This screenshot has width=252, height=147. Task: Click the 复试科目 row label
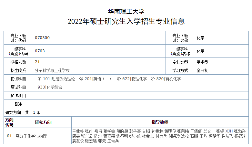click(18, 87)
